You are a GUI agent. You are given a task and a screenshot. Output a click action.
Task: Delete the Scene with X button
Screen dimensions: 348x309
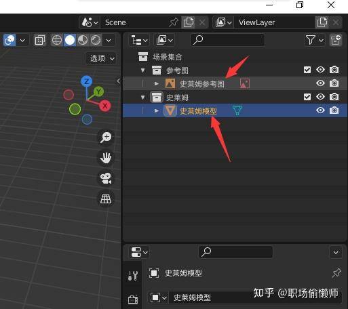[x=202, y=22]
